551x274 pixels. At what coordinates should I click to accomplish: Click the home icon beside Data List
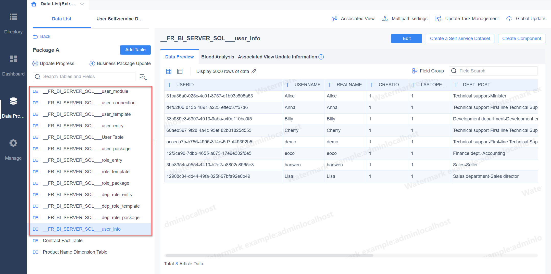coord(34,4)
